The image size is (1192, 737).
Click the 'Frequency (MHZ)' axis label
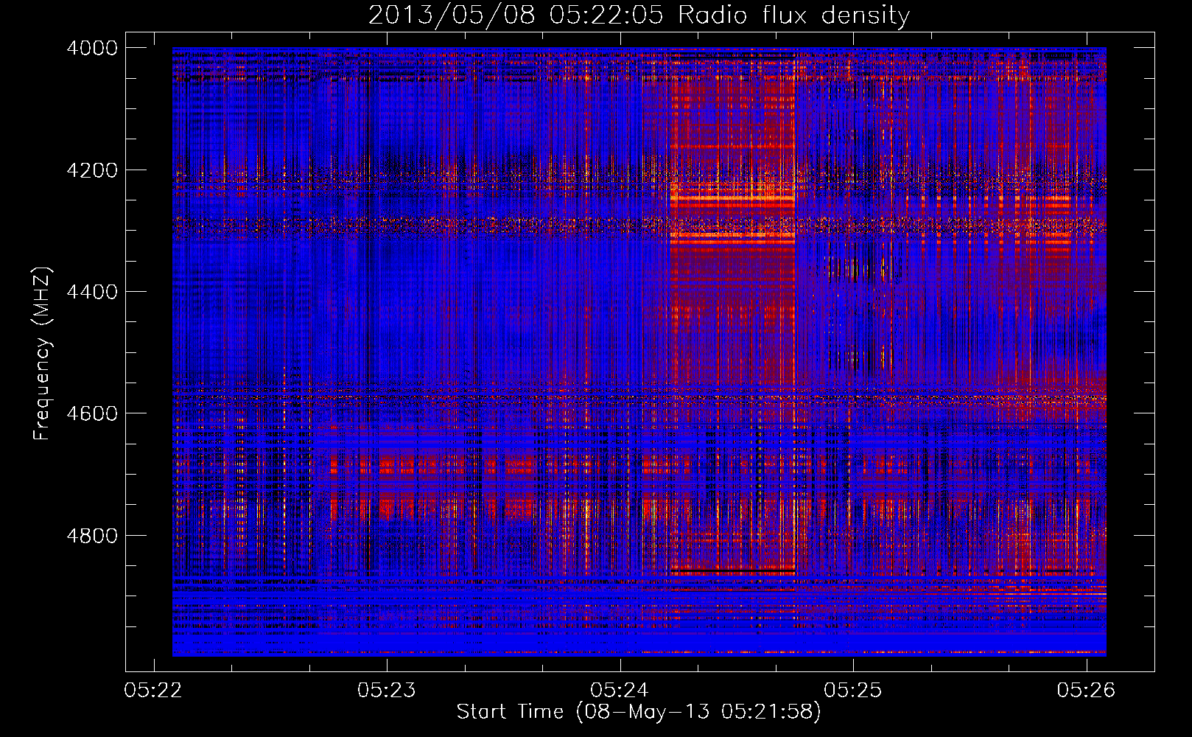click(x=43, y=354)
